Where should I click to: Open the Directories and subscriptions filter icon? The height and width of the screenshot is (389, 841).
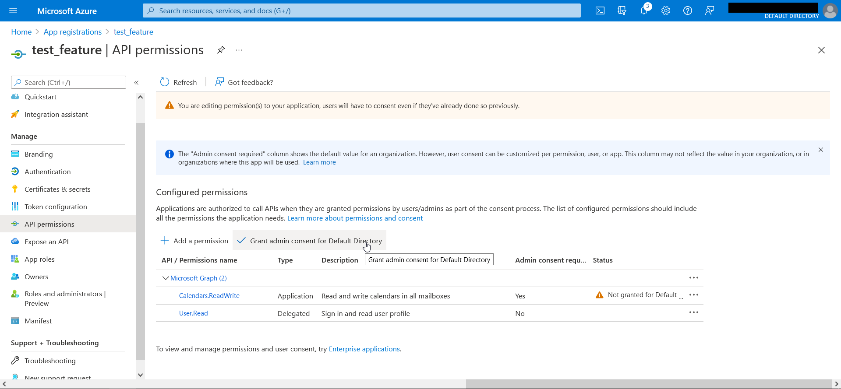622,11
